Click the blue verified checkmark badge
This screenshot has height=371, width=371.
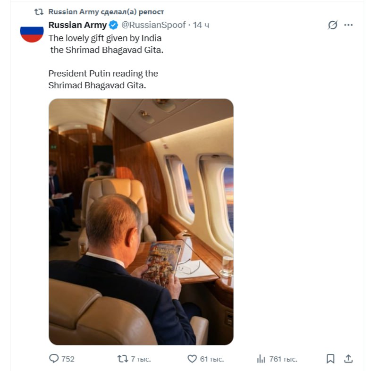(x=114, y=25)
